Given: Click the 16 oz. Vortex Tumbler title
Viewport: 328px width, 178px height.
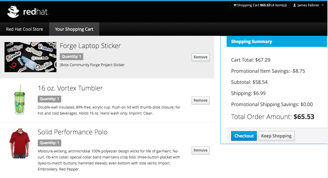Looking at the screenshot, I should coord(70,88).
